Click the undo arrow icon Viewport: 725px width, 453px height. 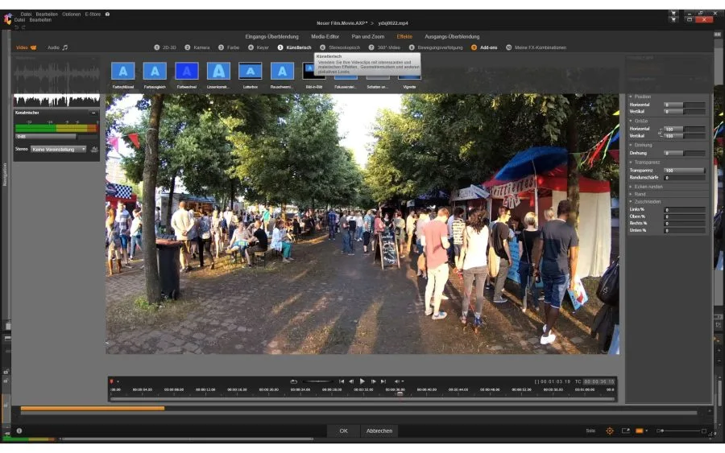[17, 27]
